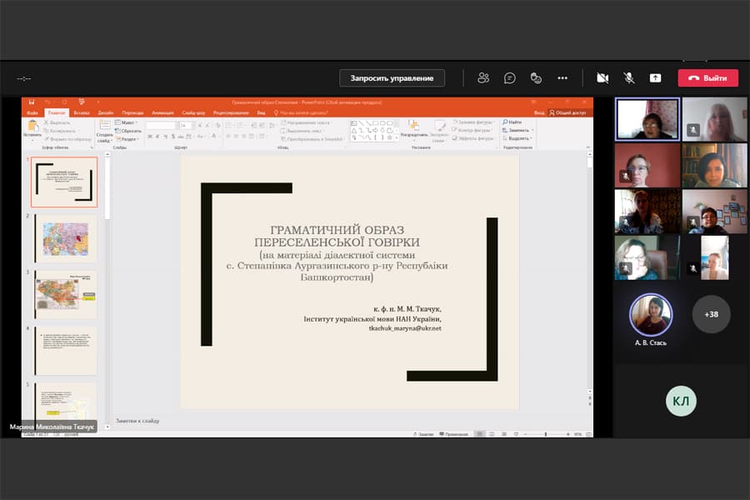The image size is (750, 500).
Task: Click the slide title text ГРАМАТИЧНИЙ ОБРАЗ
Action: 337,230
